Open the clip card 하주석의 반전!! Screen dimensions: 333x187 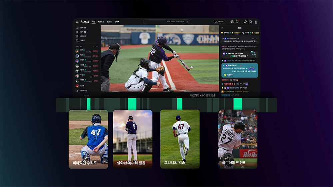point(238,139)
